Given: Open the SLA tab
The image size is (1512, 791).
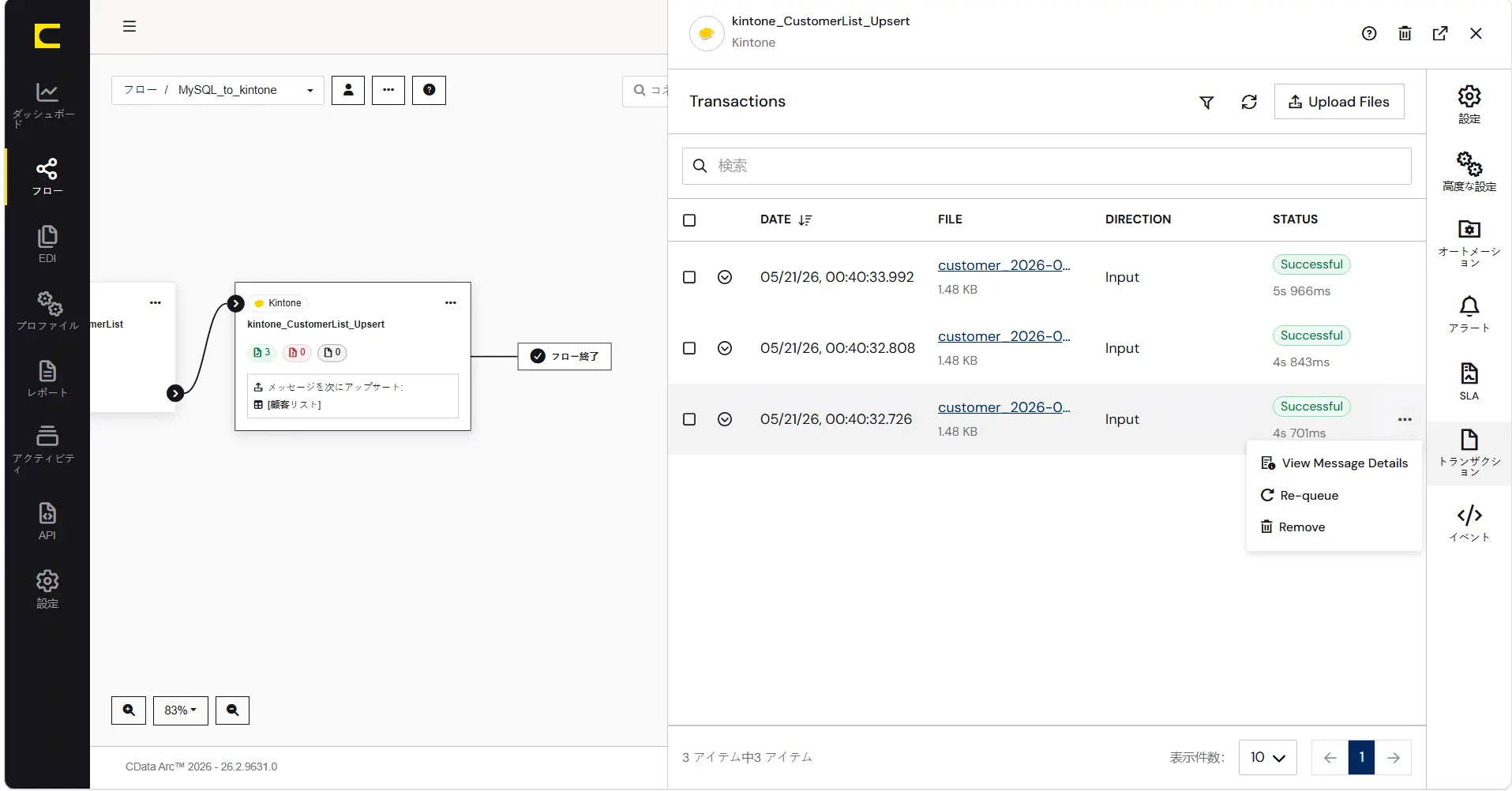Looking at the screenshot, I should (1469, 382).
